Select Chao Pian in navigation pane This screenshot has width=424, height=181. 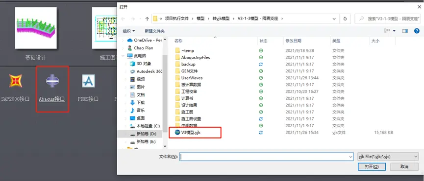click(x=141, y=48)
